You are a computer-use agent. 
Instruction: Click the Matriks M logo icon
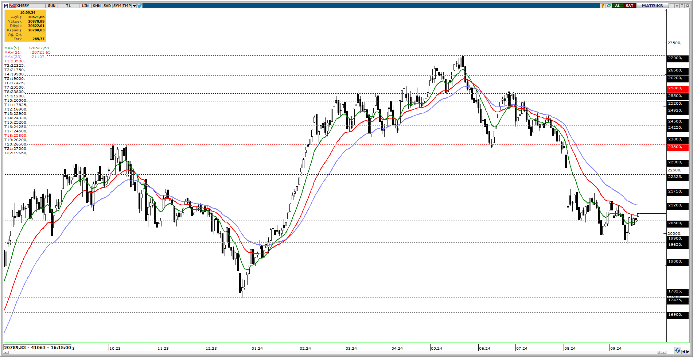pyautogui.click(x=6, y=5)
